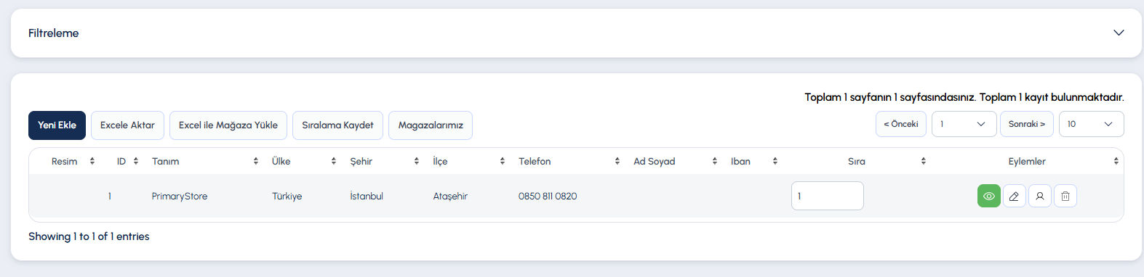Sort by the Resim column arrows

(x=92, y=161)
